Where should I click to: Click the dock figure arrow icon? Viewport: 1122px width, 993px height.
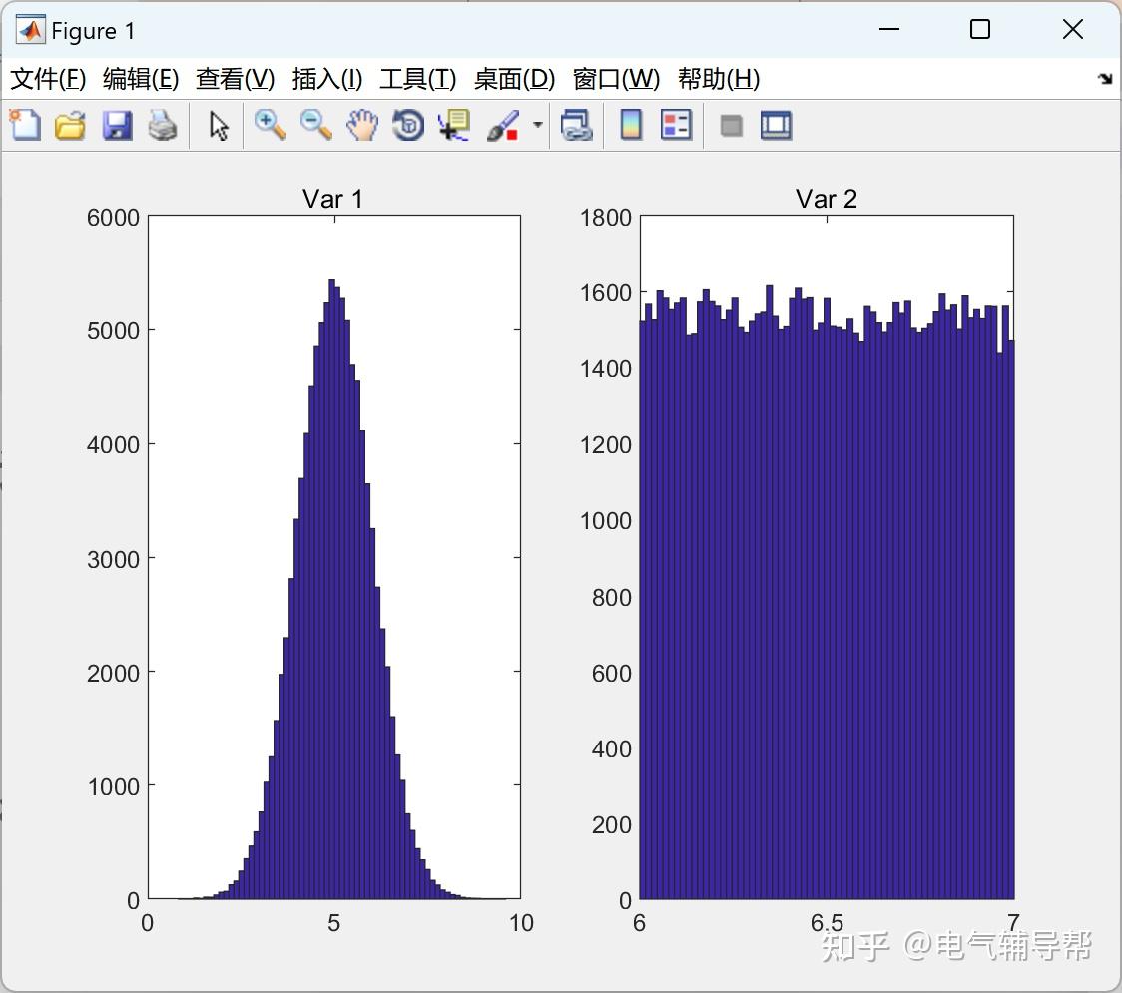pyautogui.click(x=1105, y=79)
